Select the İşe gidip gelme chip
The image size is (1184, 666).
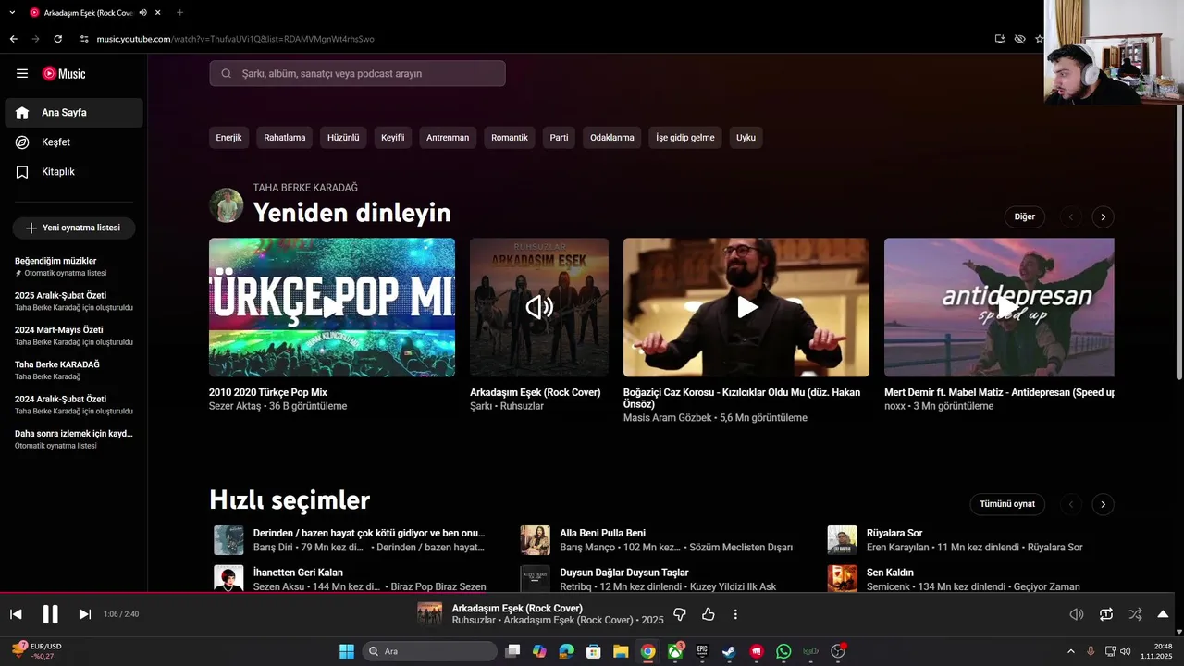click(x=685, y=137)
